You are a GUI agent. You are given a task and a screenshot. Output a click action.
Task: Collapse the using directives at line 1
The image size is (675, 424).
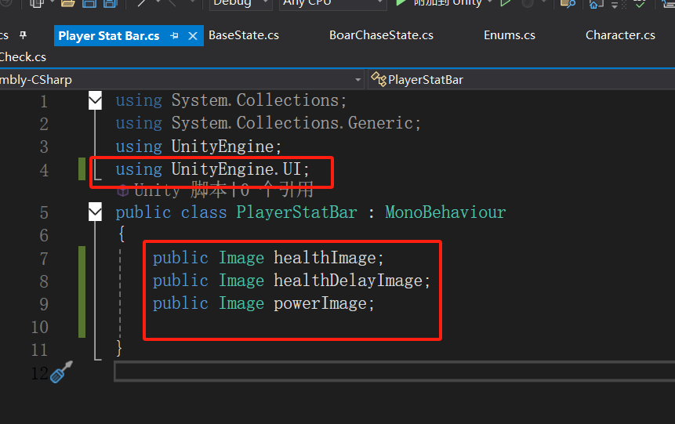pyautogui.click(x=95, y=100)
